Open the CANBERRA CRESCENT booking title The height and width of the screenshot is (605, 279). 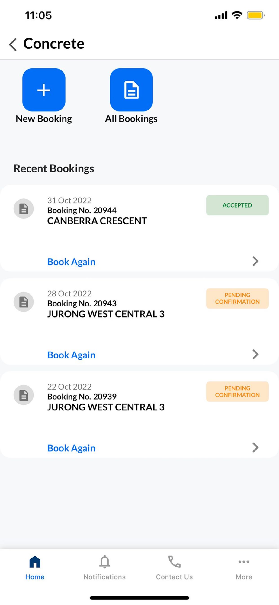click(x=97, y=221)
